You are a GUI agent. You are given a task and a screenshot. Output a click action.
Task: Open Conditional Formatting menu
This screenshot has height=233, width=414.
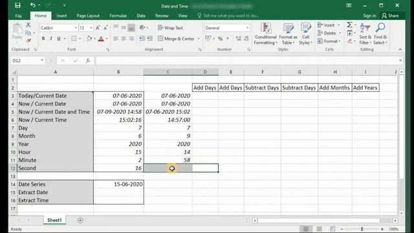(x=266, y=34)
